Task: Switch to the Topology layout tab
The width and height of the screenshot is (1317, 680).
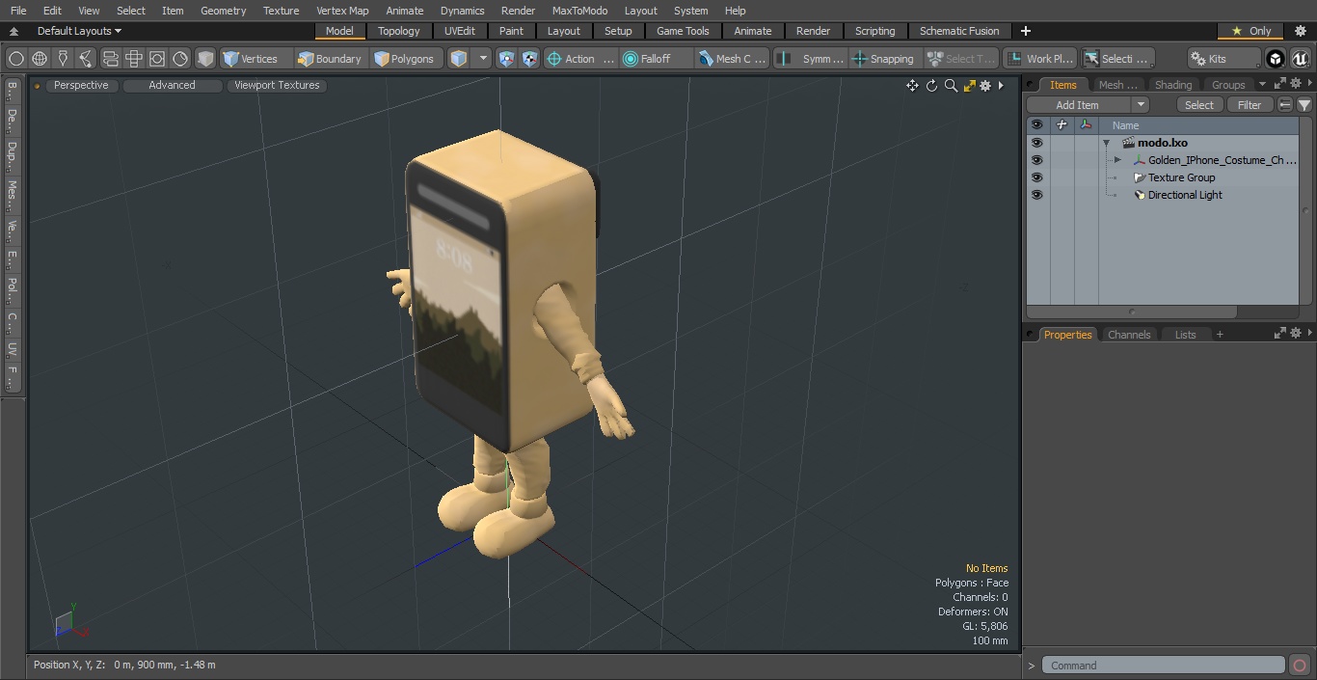Action: pos(398,31)
